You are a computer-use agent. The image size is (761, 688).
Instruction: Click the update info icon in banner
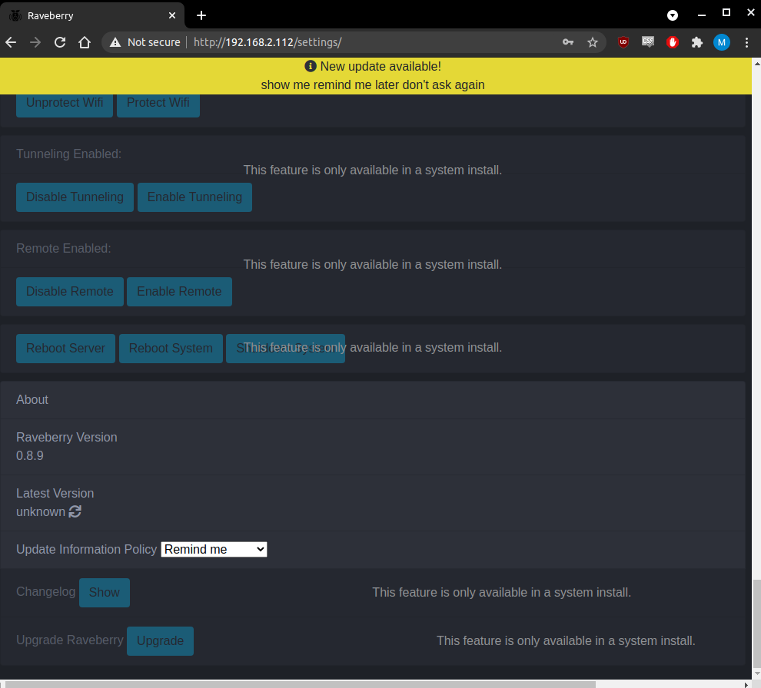coord(311,66)
